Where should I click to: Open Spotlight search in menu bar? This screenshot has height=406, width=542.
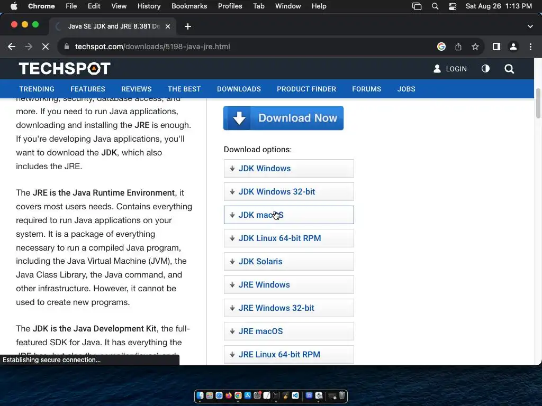(x=435, y=6)
